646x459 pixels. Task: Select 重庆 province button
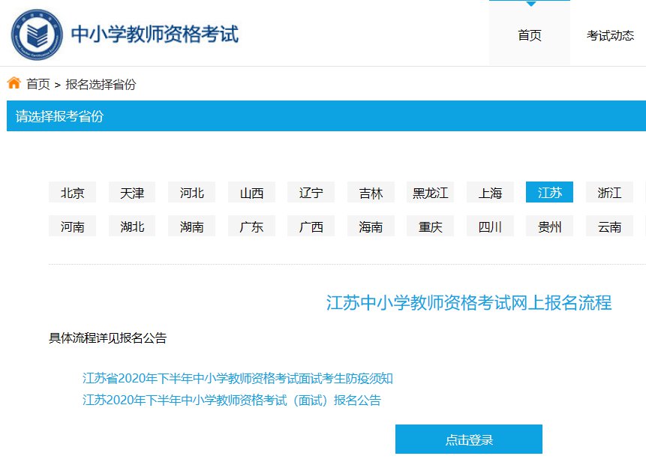(431, 226)
